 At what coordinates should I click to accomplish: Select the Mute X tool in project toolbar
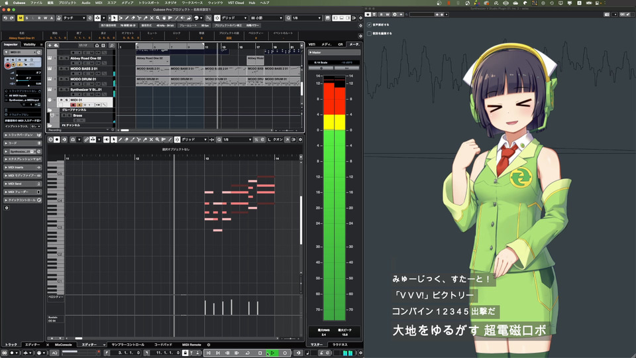coord(152,18)
